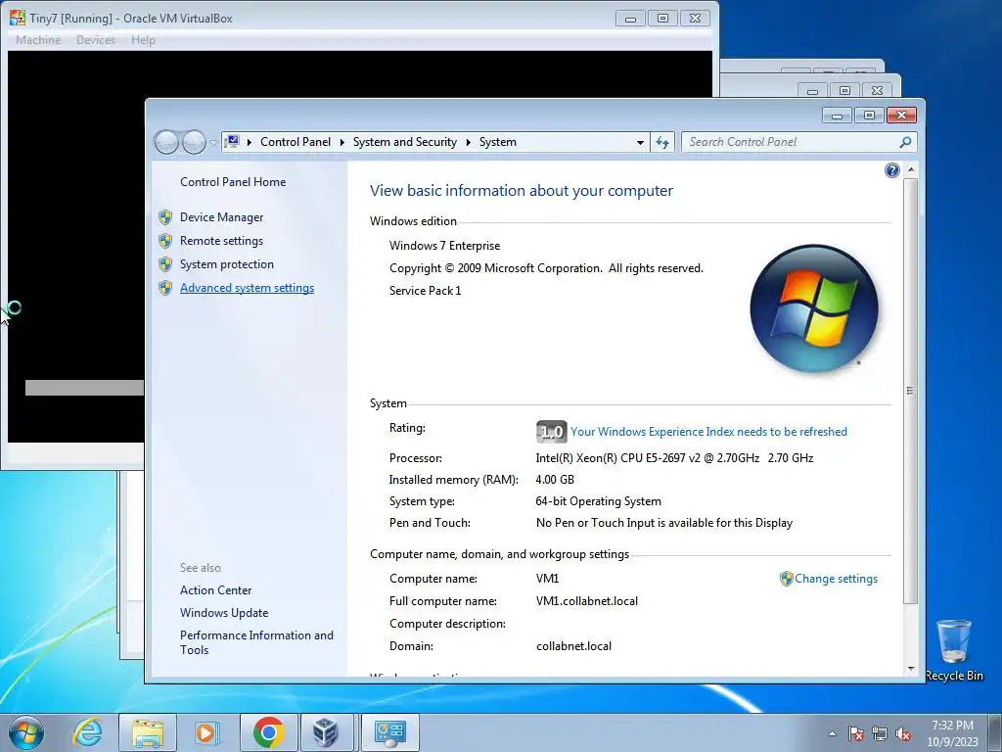Open Performance Information and Tools
The height and width of the screenshot is (752, 1002).
click(x=256, y=642)
